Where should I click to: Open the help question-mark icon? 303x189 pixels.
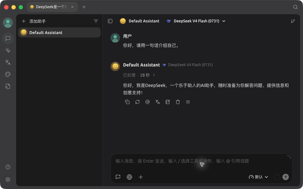click(x=8, y=167)
